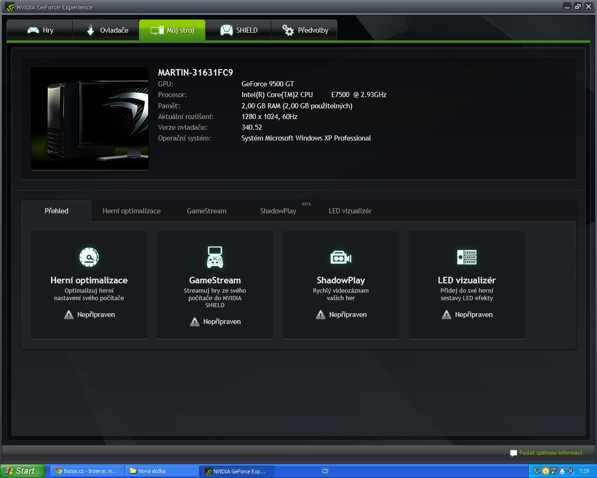
Task: Click warning triangle under GameStream
Action: pyautogui.click(x=194, y=322)
